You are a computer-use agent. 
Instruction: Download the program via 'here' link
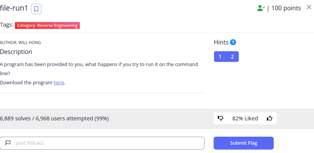(x=59, y=83)
